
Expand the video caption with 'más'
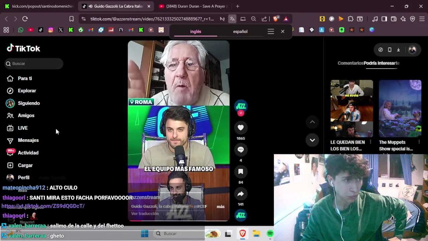[x=220, y=207]
